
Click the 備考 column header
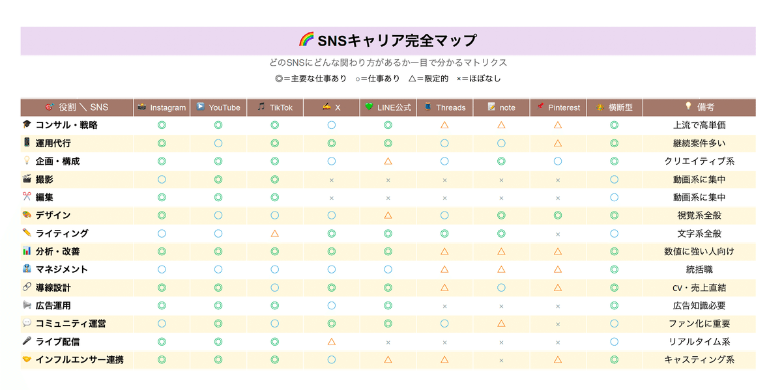click(699, 107)
